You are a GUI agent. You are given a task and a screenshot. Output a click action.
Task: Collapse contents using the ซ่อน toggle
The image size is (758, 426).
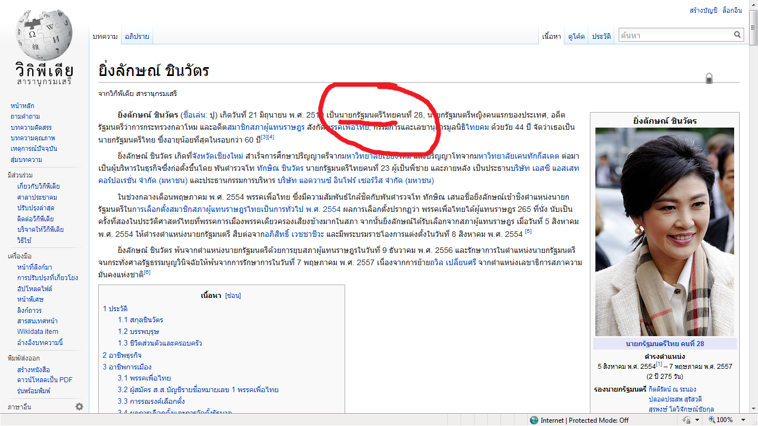pos(233,296)
